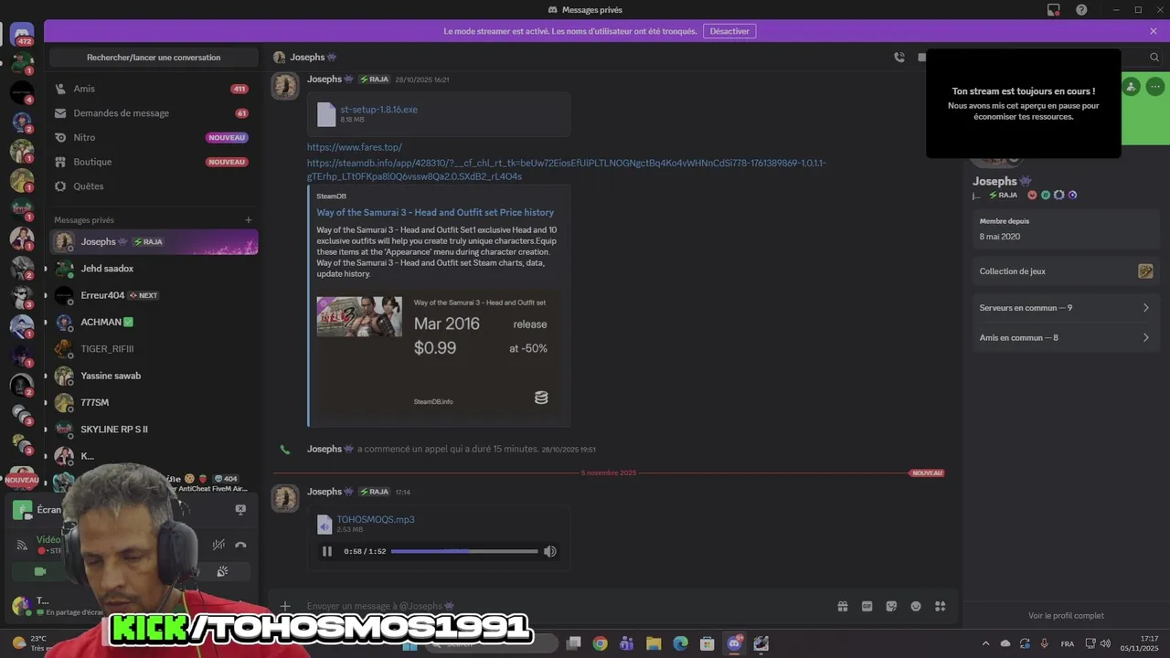Open the gift icon in message bar
The width and height of the screenshot is (1170, 658).
(x=843, y=606)
